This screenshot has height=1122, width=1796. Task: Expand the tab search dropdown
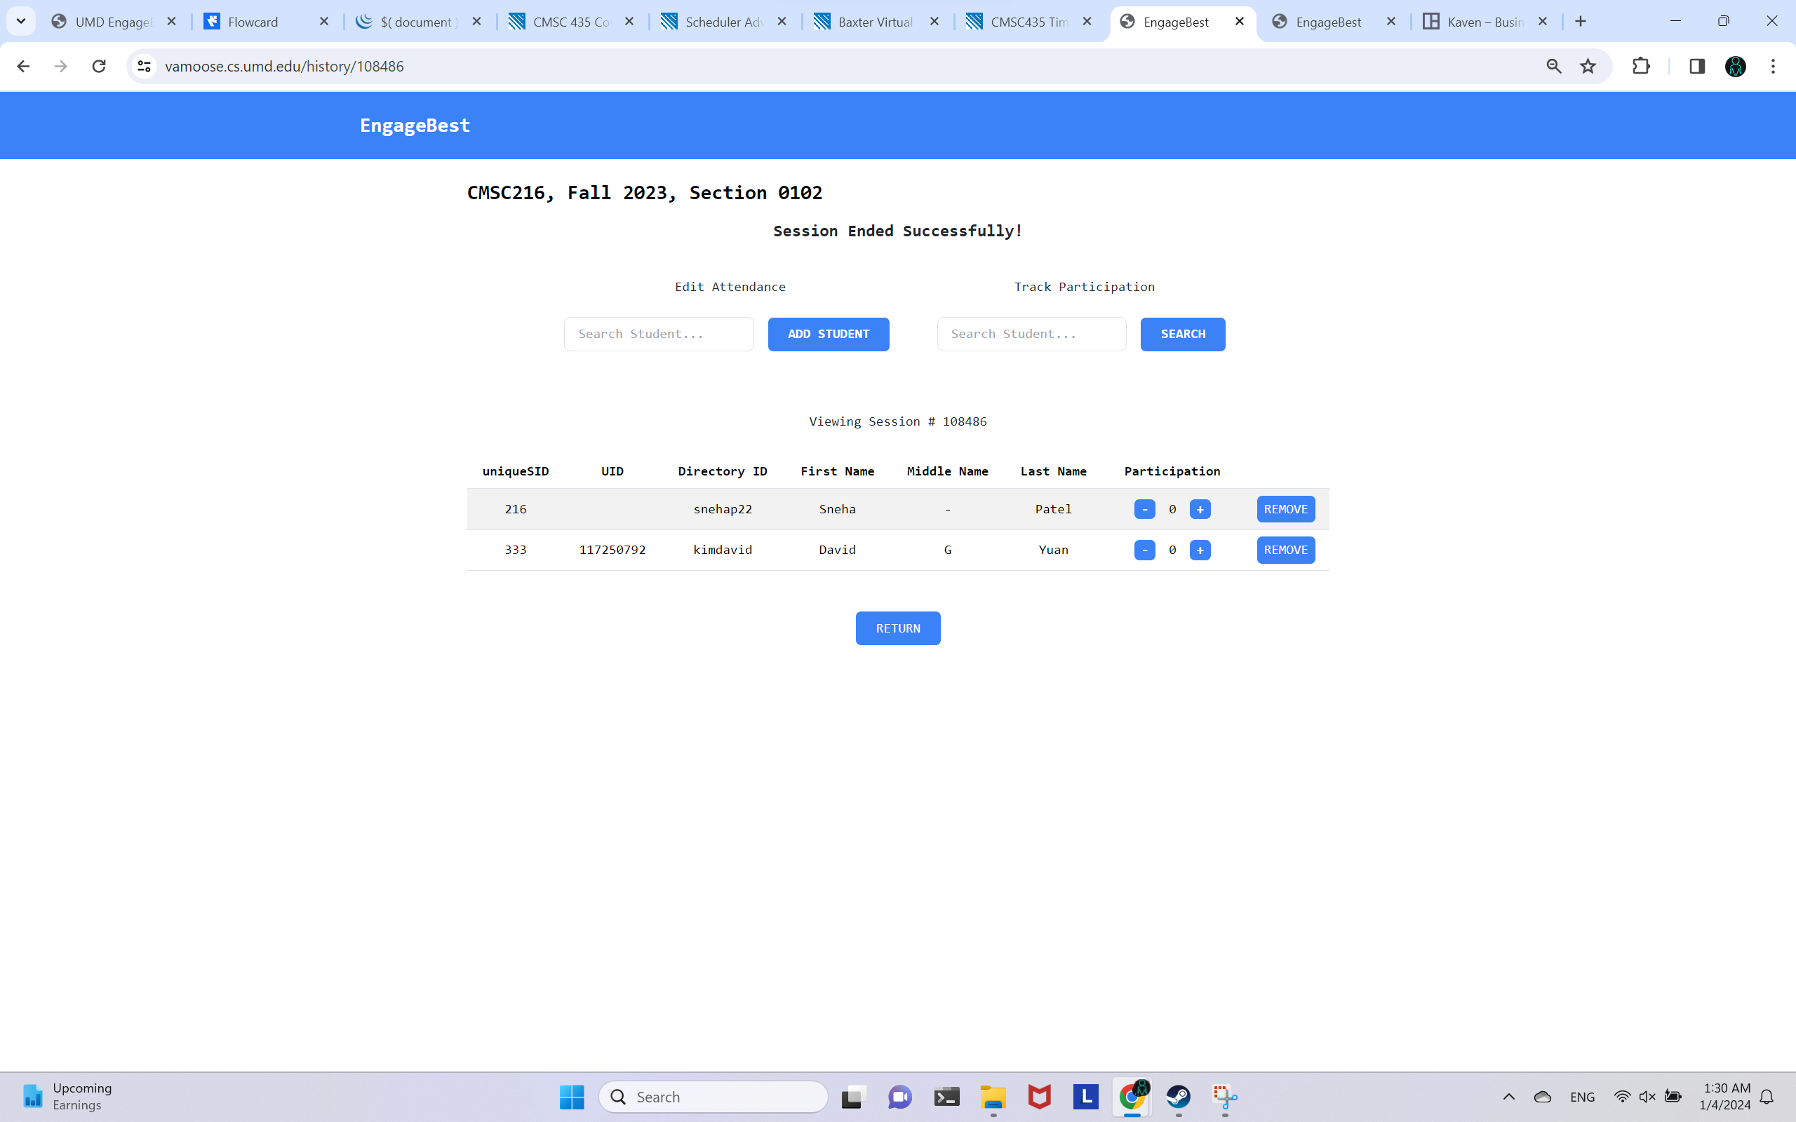click(x=21, y=22)
